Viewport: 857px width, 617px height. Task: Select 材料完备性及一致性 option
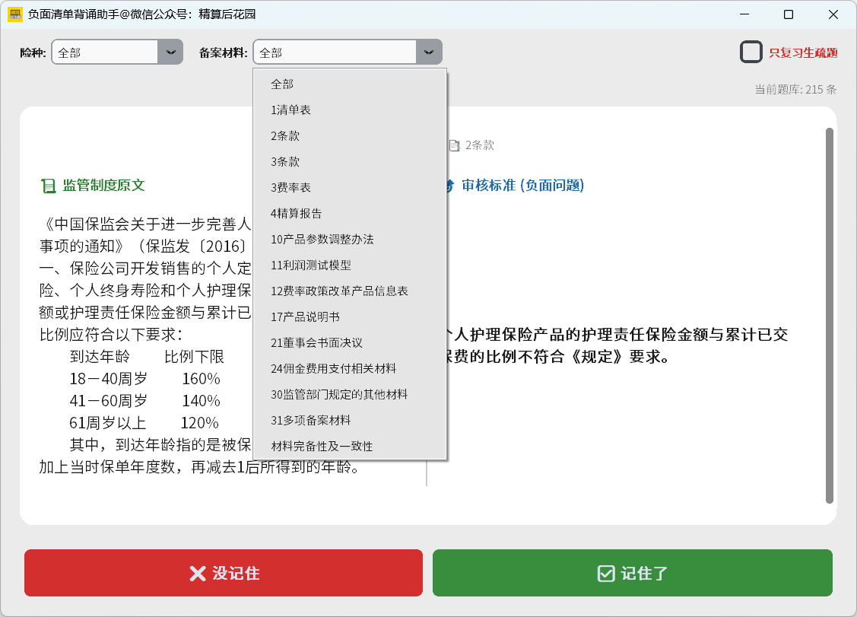tap(322, 446)
